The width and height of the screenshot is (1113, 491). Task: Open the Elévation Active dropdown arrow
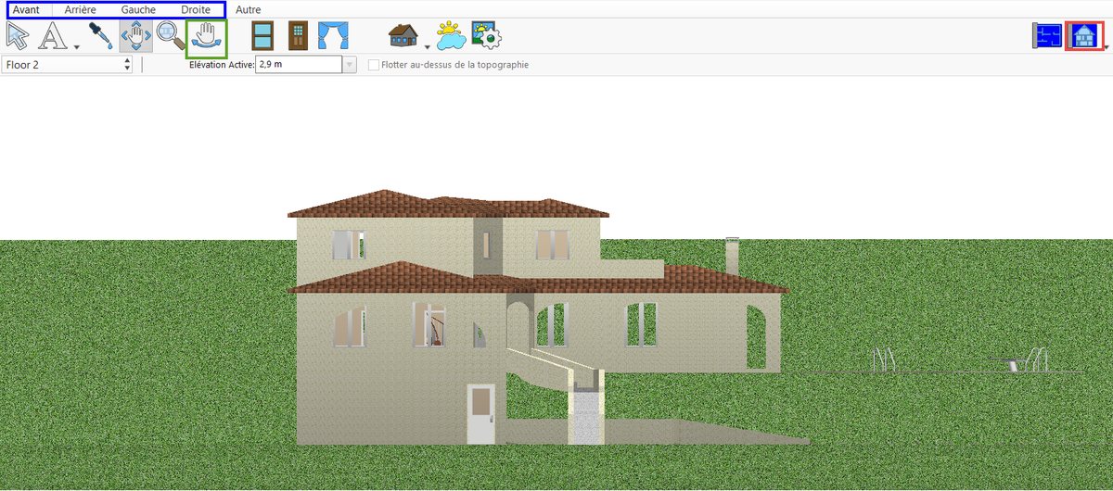[x=350, y=65]
